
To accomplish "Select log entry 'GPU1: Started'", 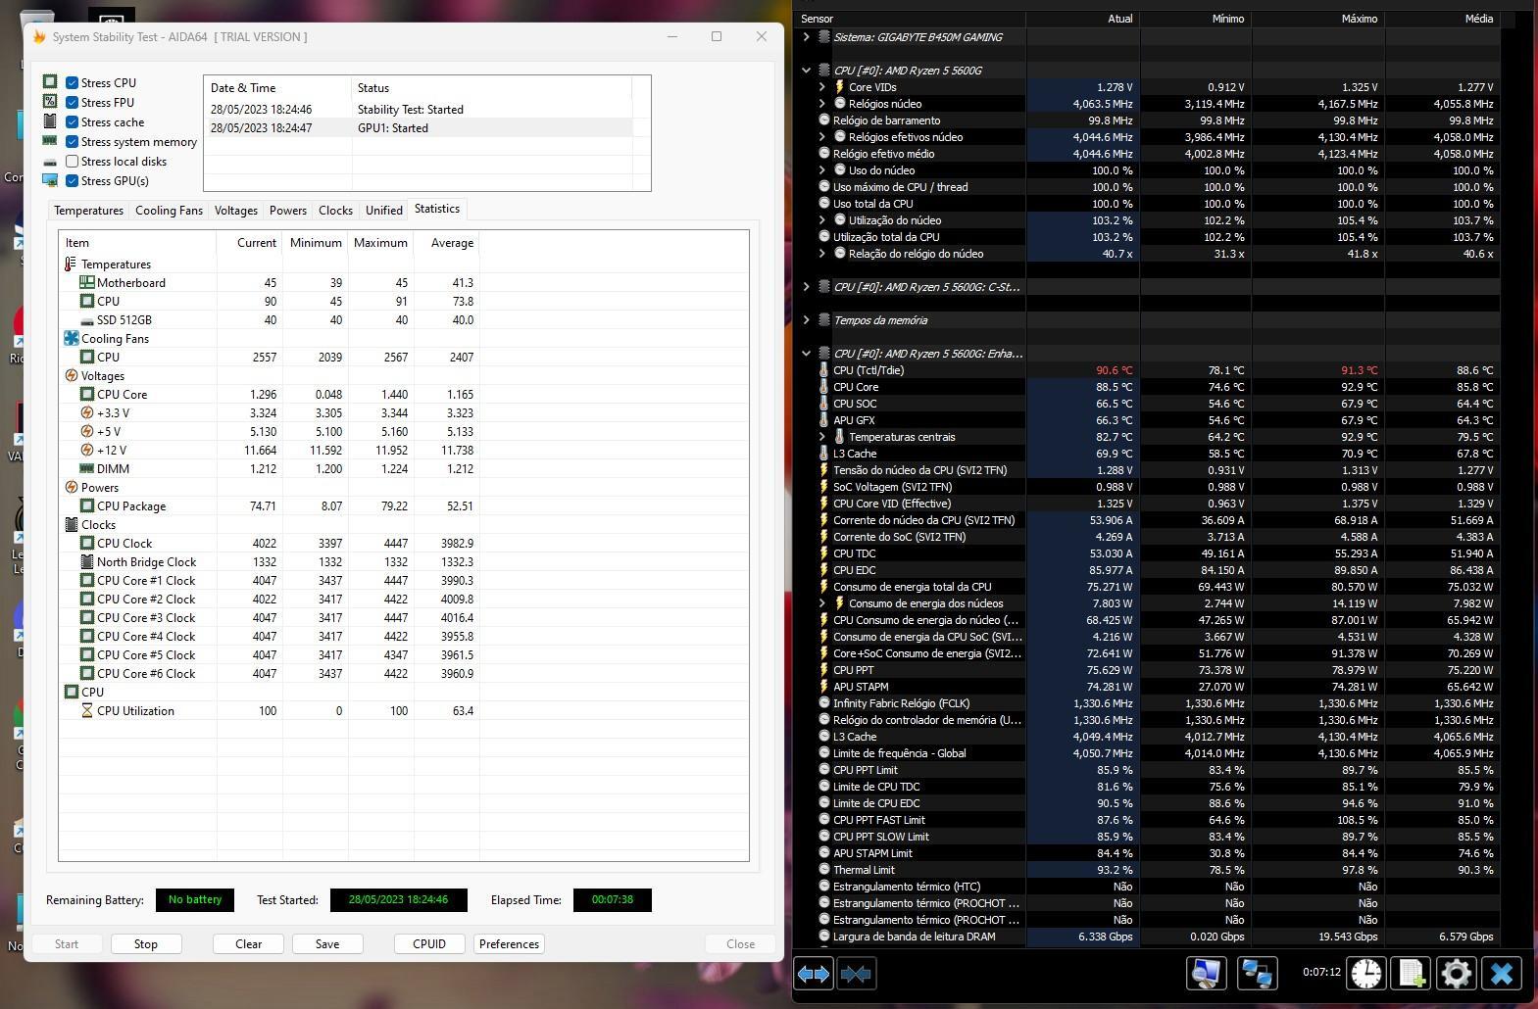I will click(418, 128).
